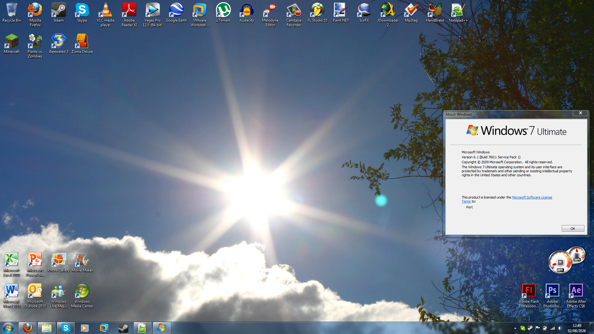Click the Microsoft Outlook 2010 desktop shortcut
The image size is (594, 334).
pyautogui.click(x=35, y=296)
